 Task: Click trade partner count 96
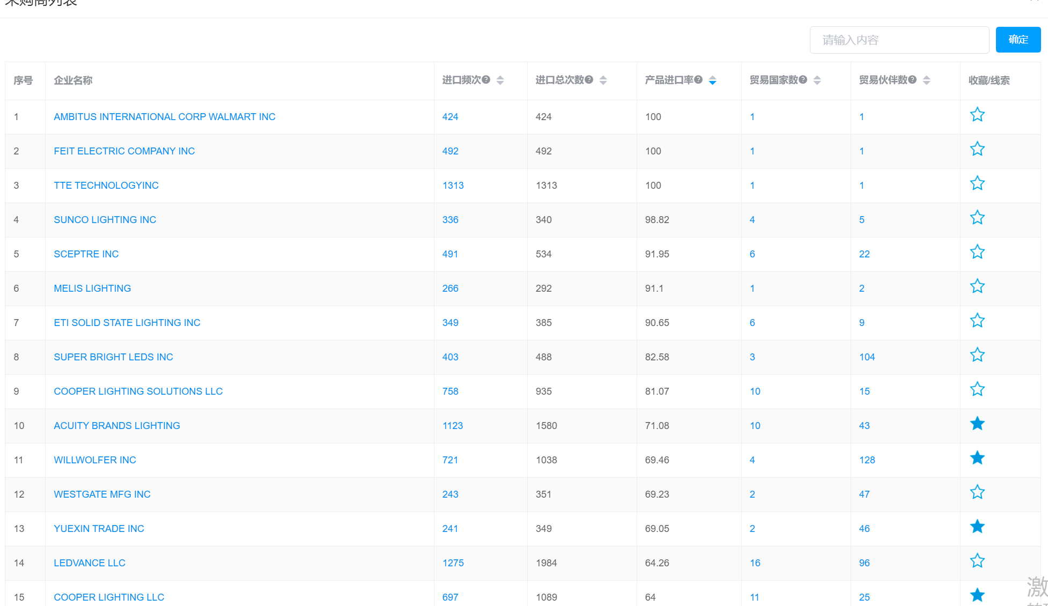pyautogui.click(x=865, y=563)
